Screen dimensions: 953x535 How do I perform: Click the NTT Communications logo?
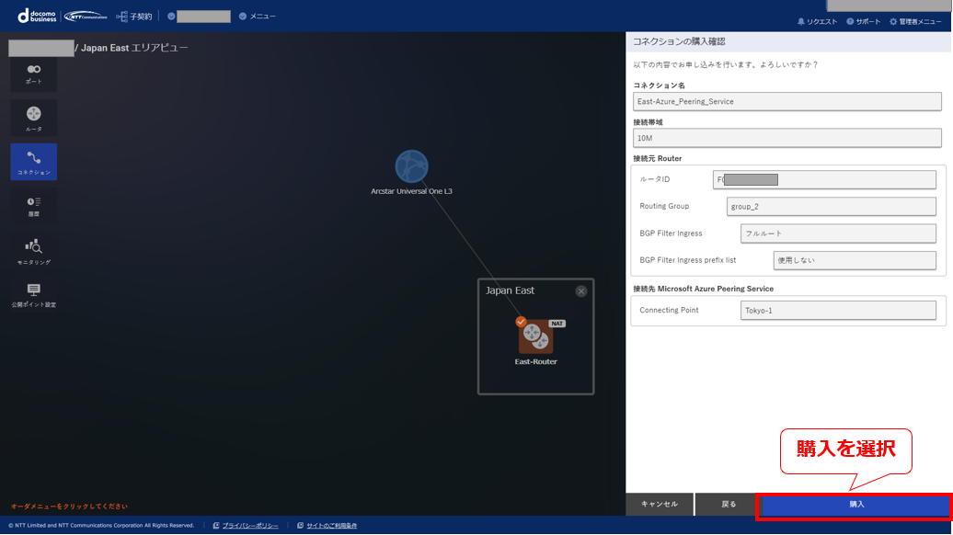click(86, 16)
